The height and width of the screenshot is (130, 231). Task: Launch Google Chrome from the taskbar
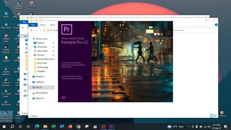(78, 126)
